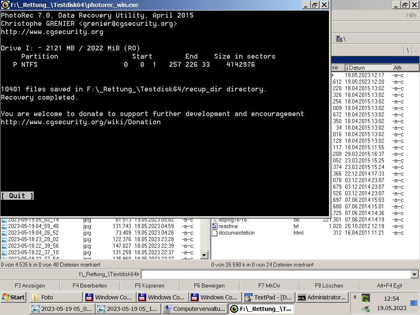
Task: Click the date entry 07.06.2014 15:03
Action: click(364, 200)
